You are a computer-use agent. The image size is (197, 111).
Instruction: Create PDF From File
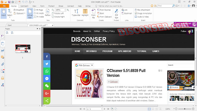click(x=93, y=14)
